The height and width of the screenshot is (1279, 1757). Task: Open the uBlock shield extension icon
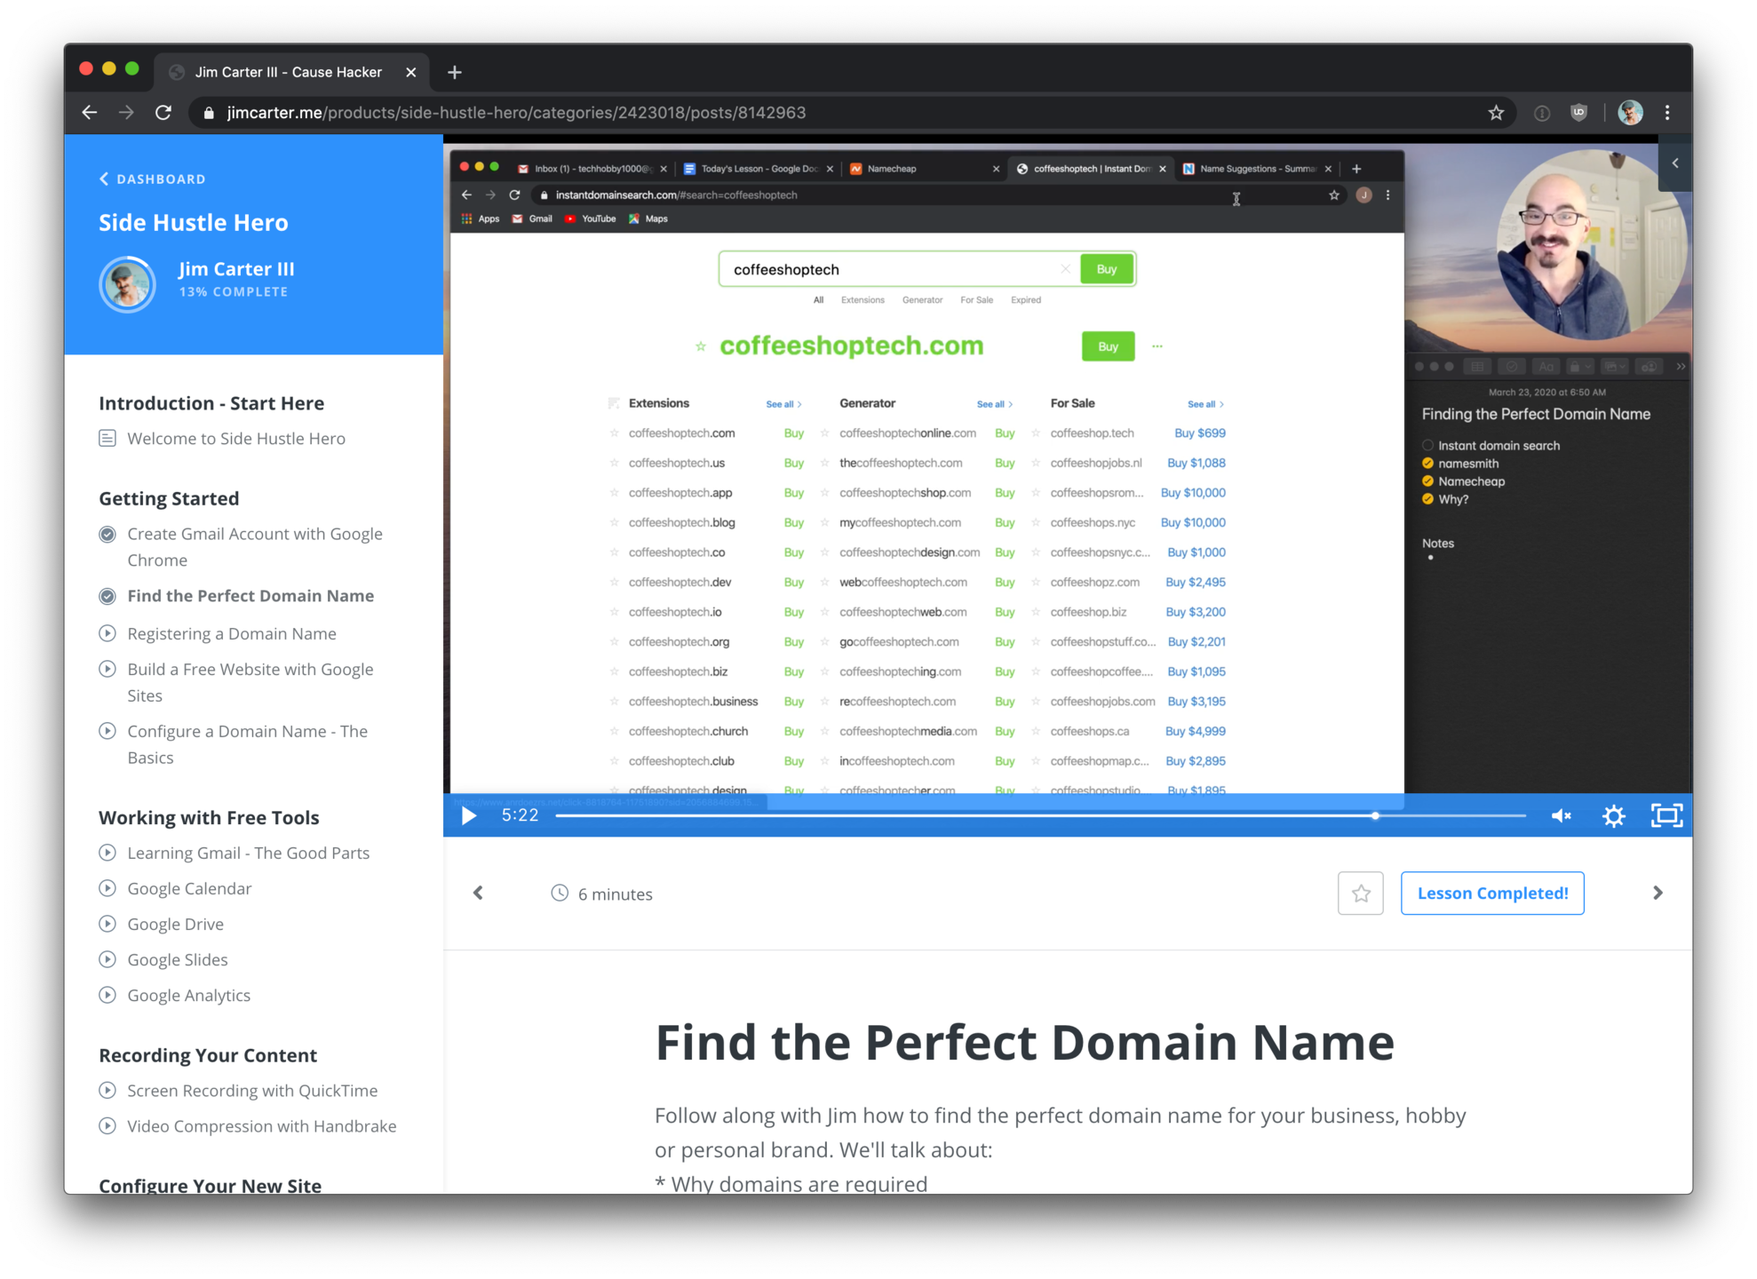pyautogui.click(x=1578, y=113)
